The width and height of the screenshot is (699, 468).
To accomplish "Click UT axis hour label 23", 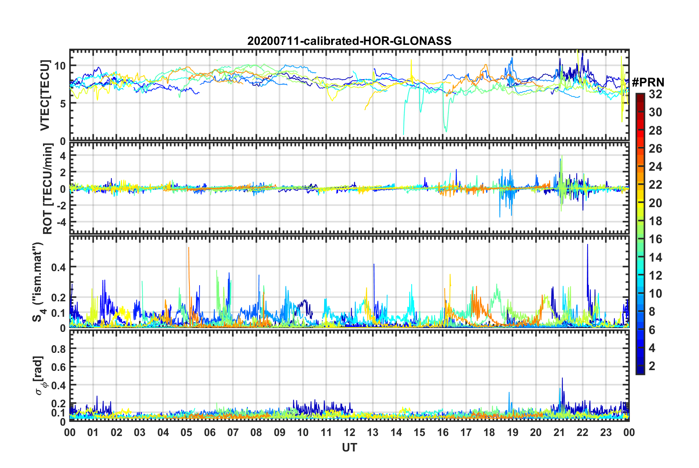I will pyautogui.click(x=606, y=432).
